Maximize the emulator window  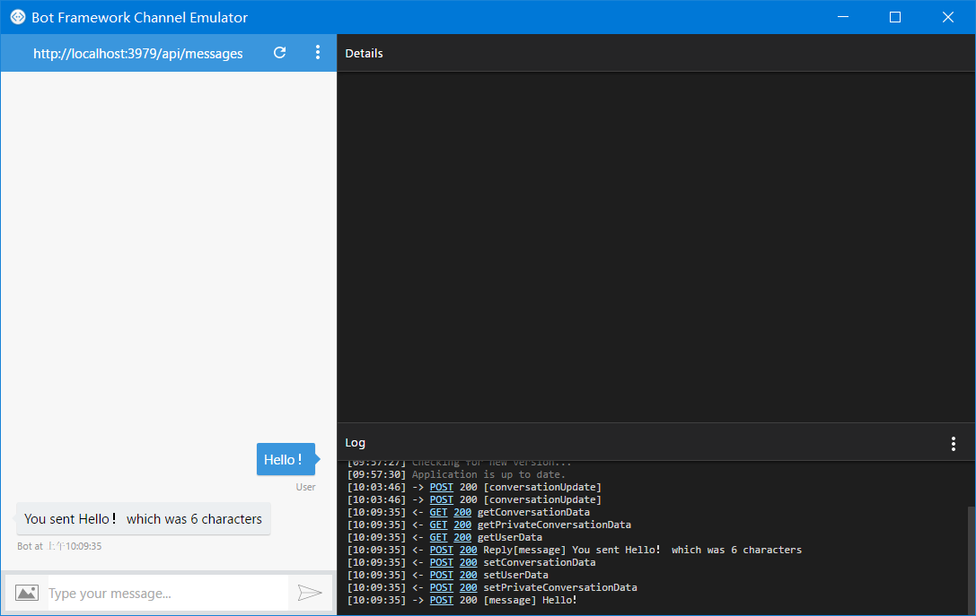(894, 17)
